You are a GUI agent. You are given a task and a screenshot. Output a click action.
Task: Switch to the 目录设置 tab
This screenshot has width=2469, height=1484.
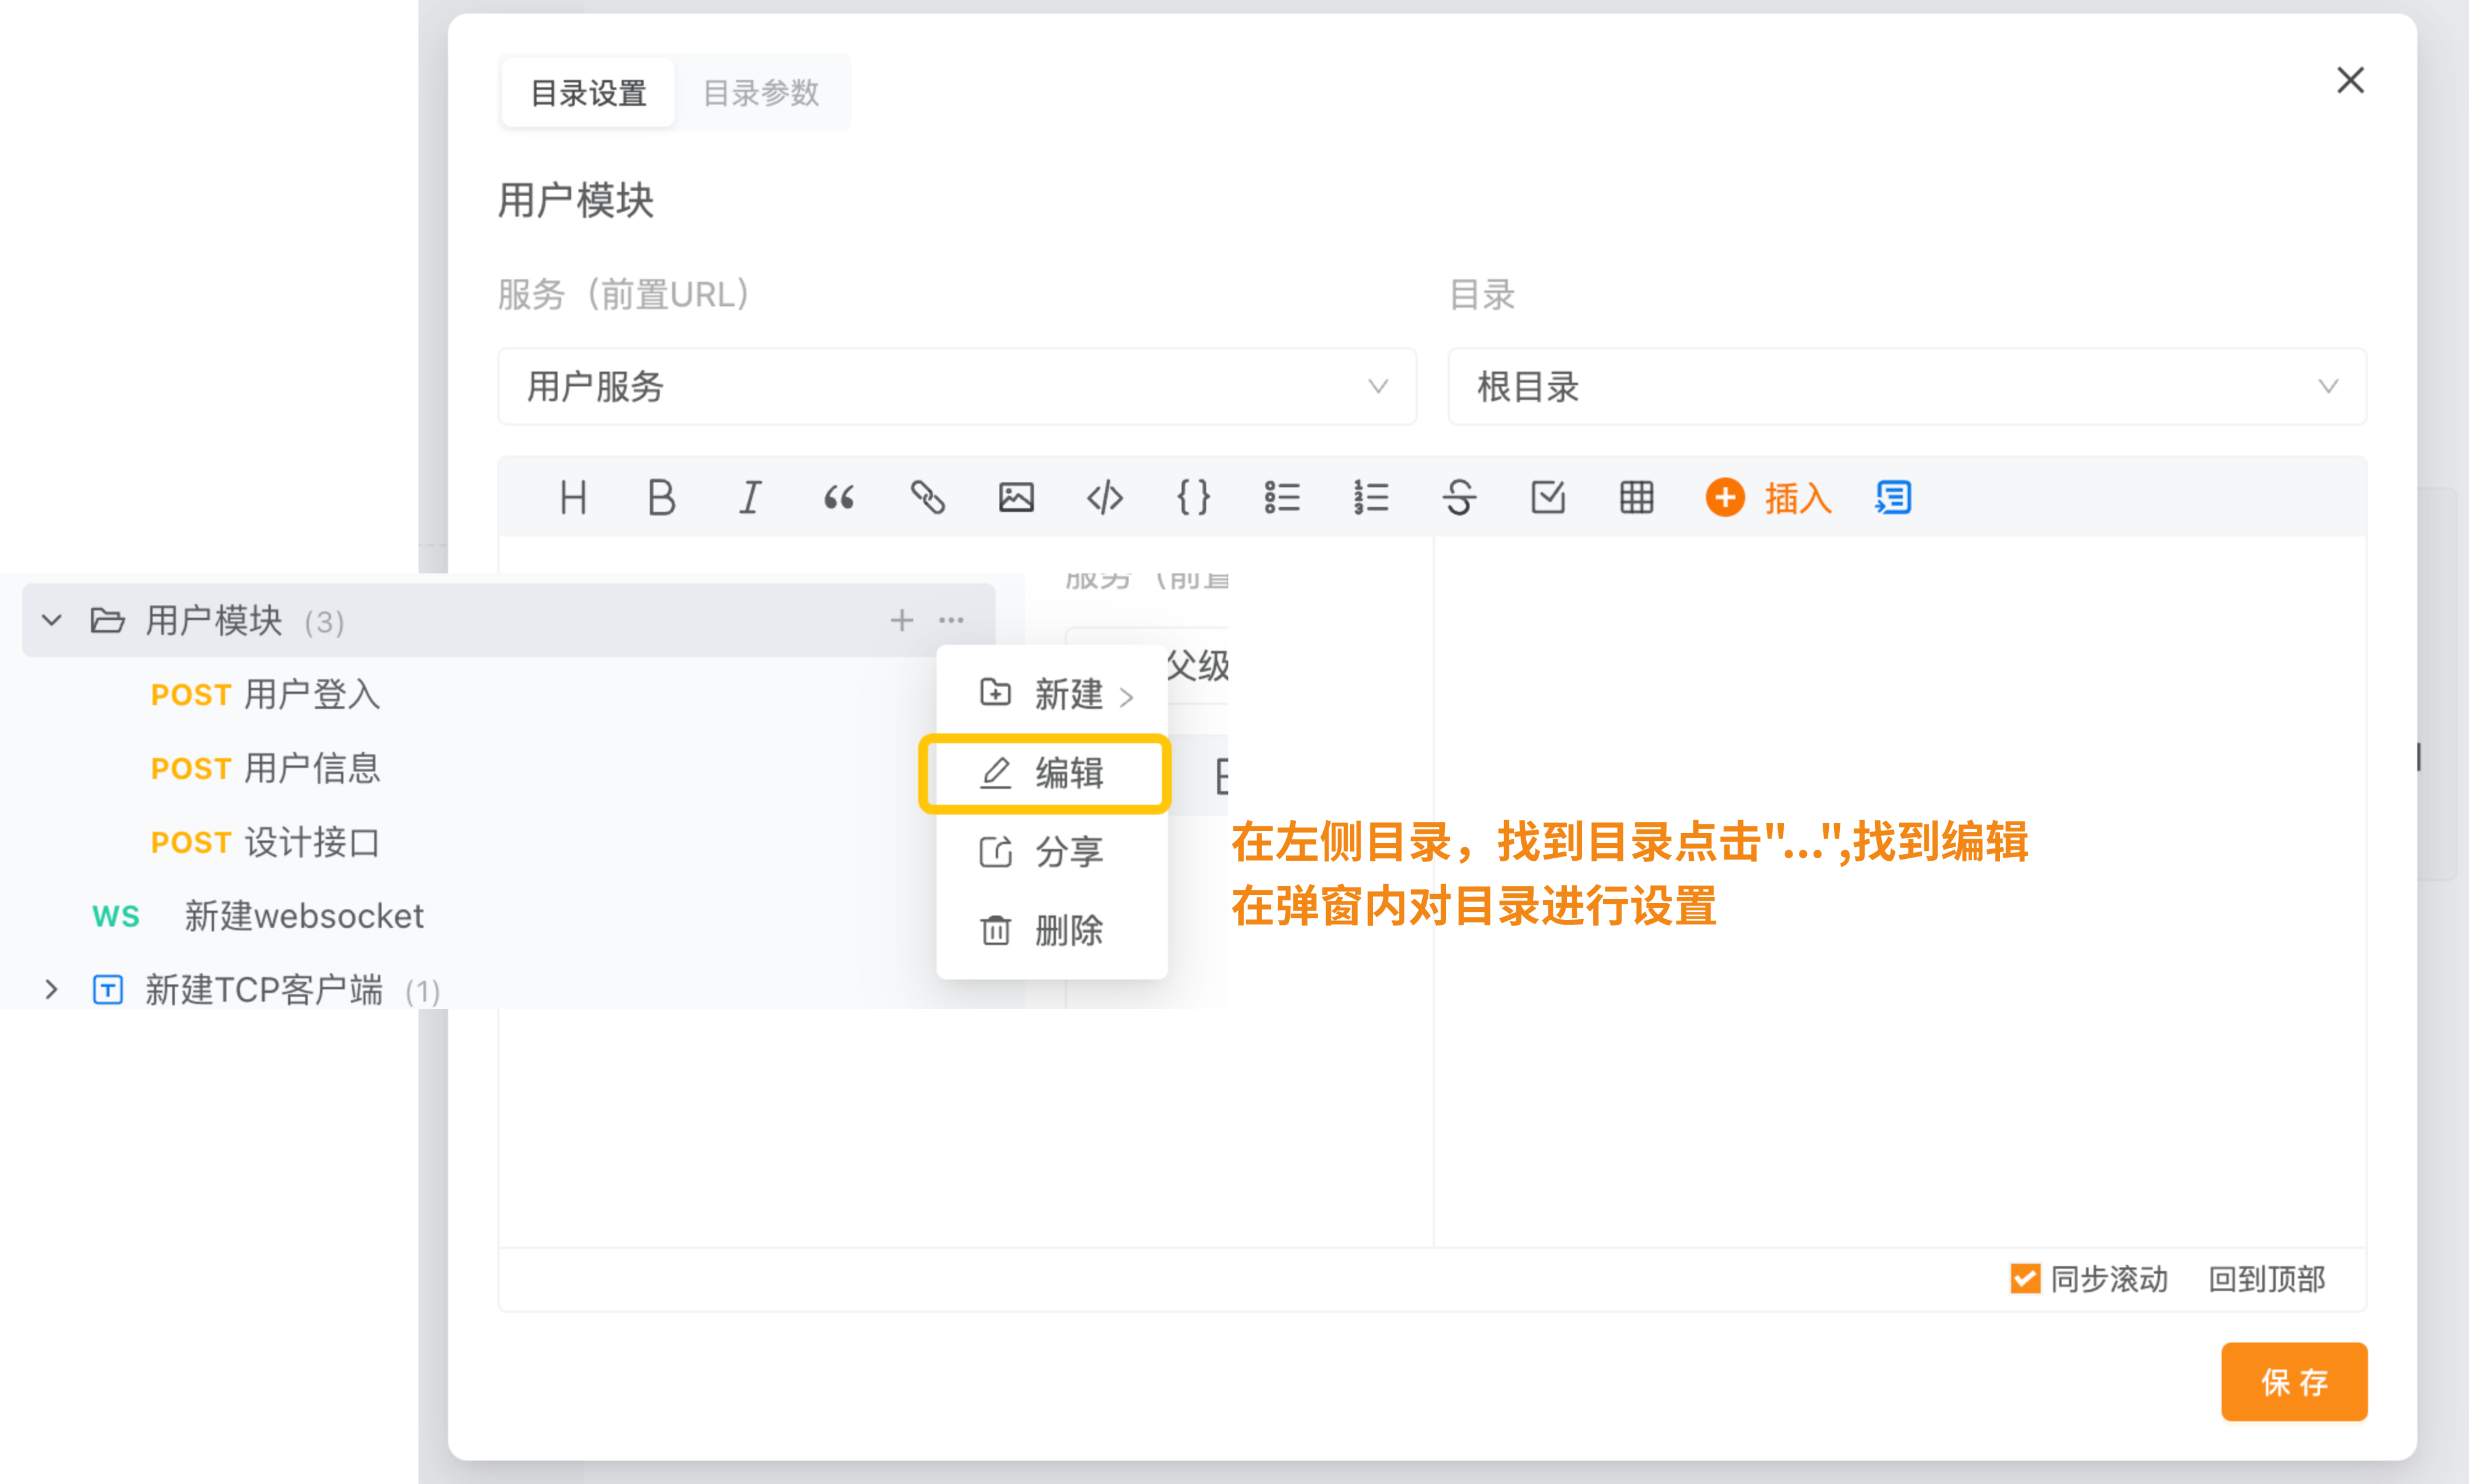pos(588,93)
